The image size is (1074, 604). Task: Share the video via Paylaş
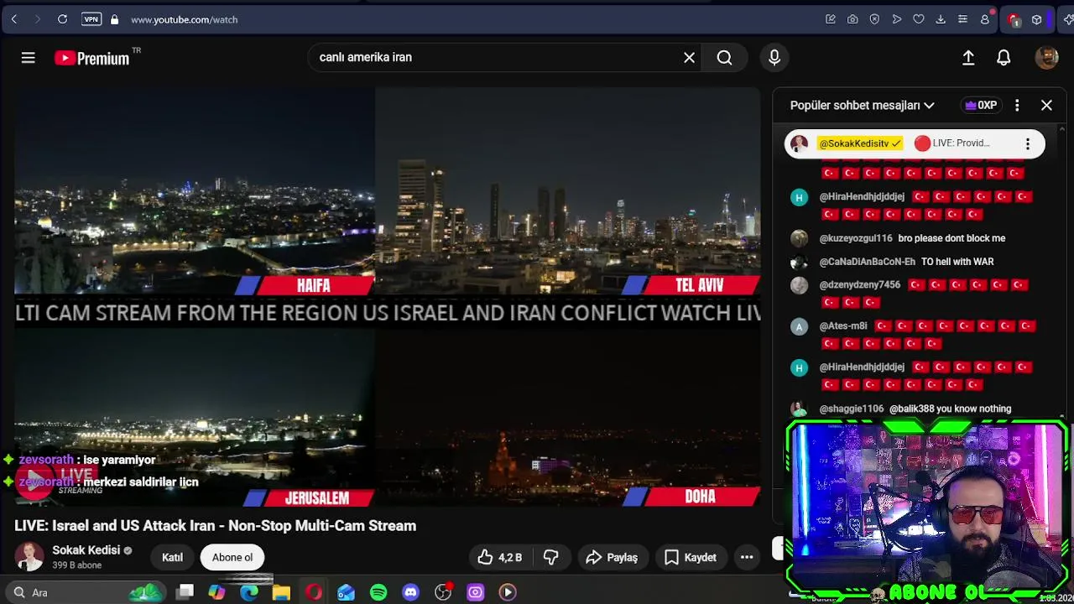click(612, 557)
